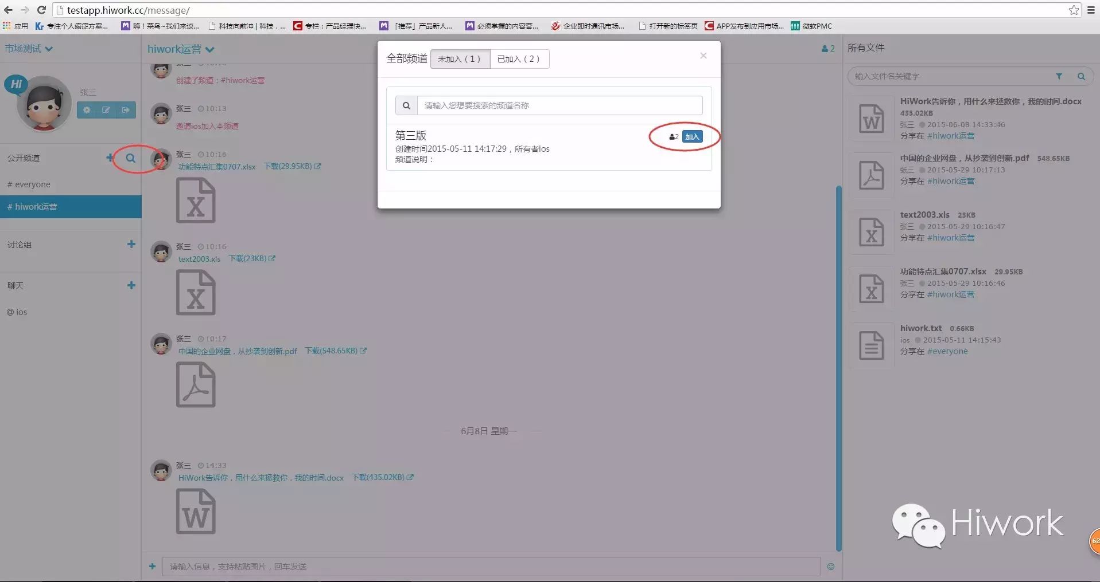Click the file name 功能特点汇集0707.xlsx in chat
Screen dimensions: 1100x582
point(217,167)
